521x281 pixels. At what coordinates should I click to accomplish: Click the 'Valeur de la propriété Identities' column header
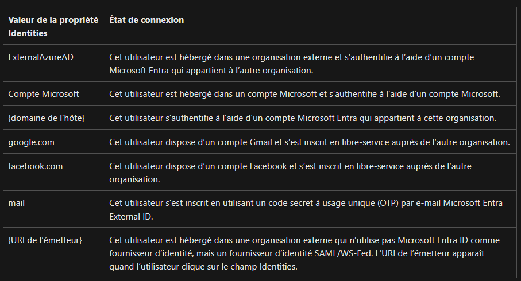pyautogui.click(x=53, y=26)
